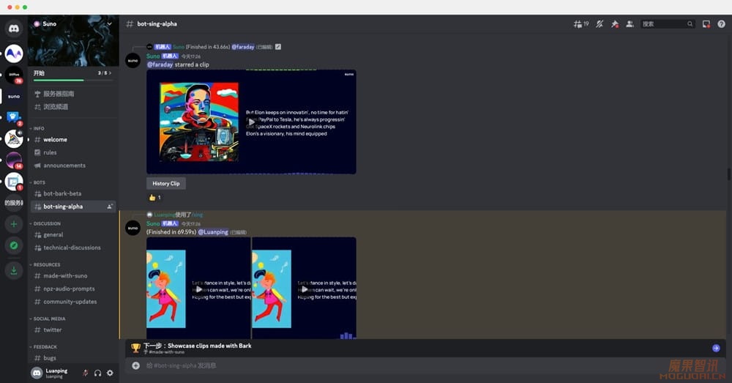Open the inbox icon

[706, 24]
